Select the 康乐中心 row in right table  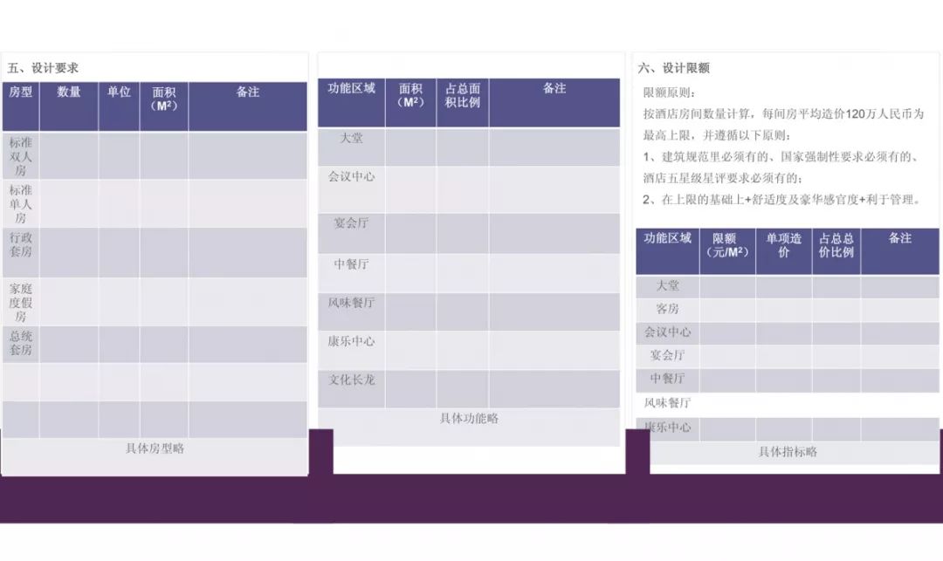click(x=671, y=428)
